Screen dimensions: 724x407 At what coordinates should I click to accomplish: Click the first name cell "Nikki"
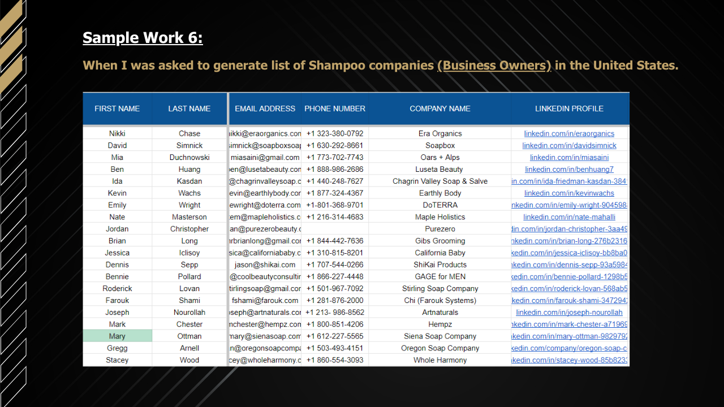tap(117, 134)
